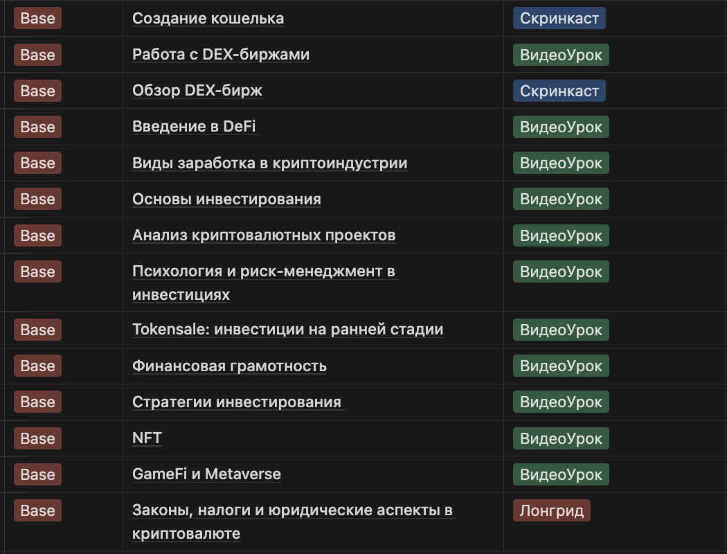Open the "Стратегии инвестирования" lesson
The width and height of the screenshot is (727, 554).
tap(237, 402)
